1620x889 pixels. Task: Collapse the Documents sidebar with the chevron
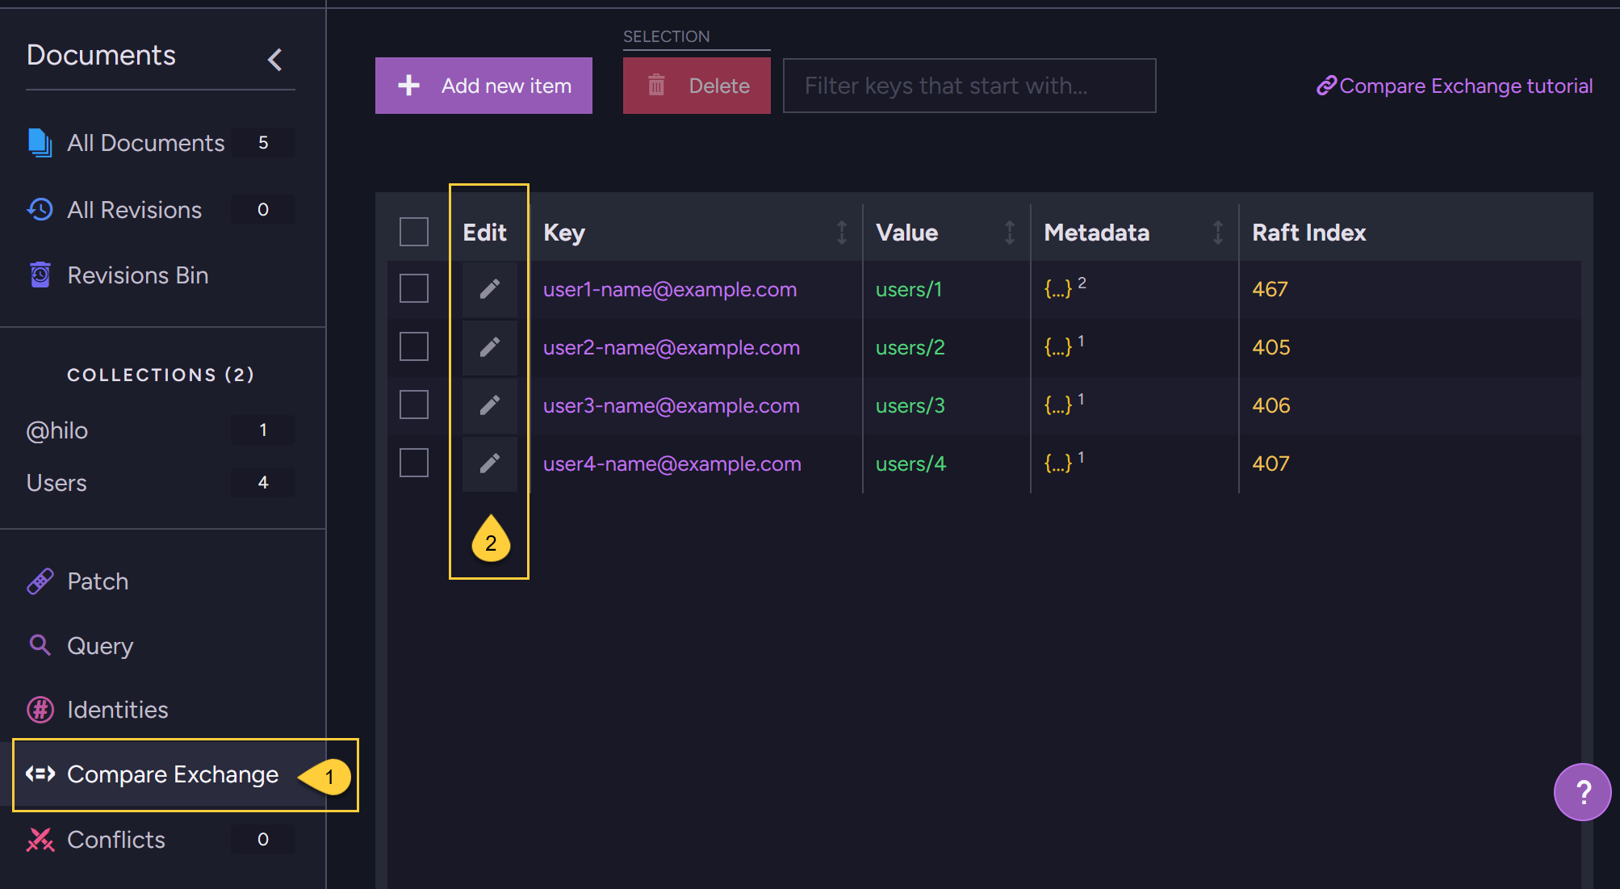point(275,59)
